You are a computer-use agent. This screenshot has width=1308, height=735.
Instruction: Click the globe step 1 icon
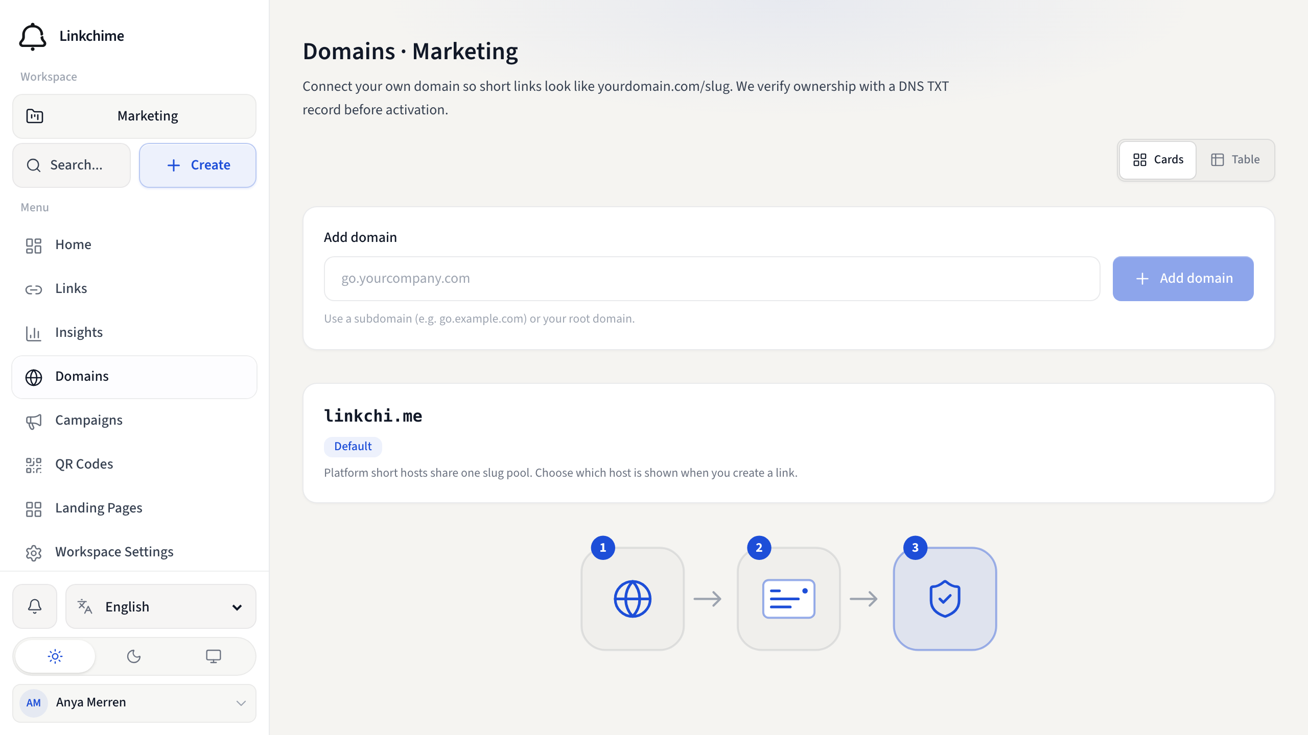[x=633, y=599]
